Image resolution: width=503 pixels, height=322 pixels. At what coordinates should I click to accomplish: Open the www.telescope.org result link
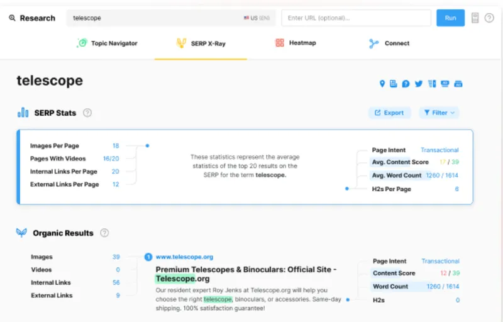click(x=184, y=257)
